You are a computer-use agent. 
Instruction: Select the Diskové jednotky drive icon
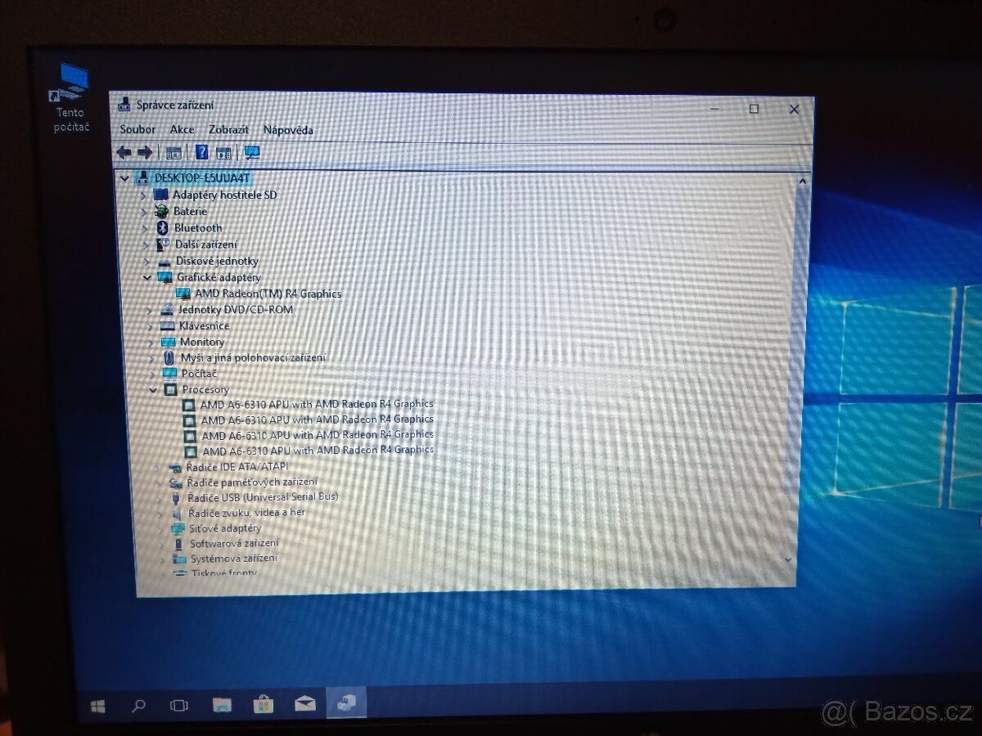click(x=164, y=261)
